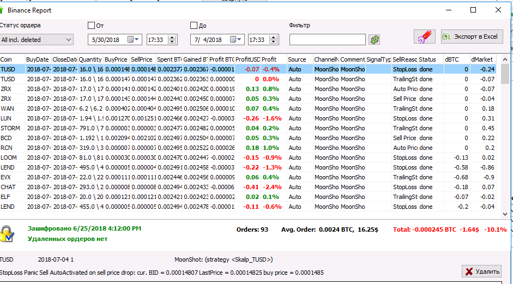Image resolution: width=513 pixels, height=284 pixels.
Task: Click the table's vertical scrollbar
Action: click(x=505, y=136)
